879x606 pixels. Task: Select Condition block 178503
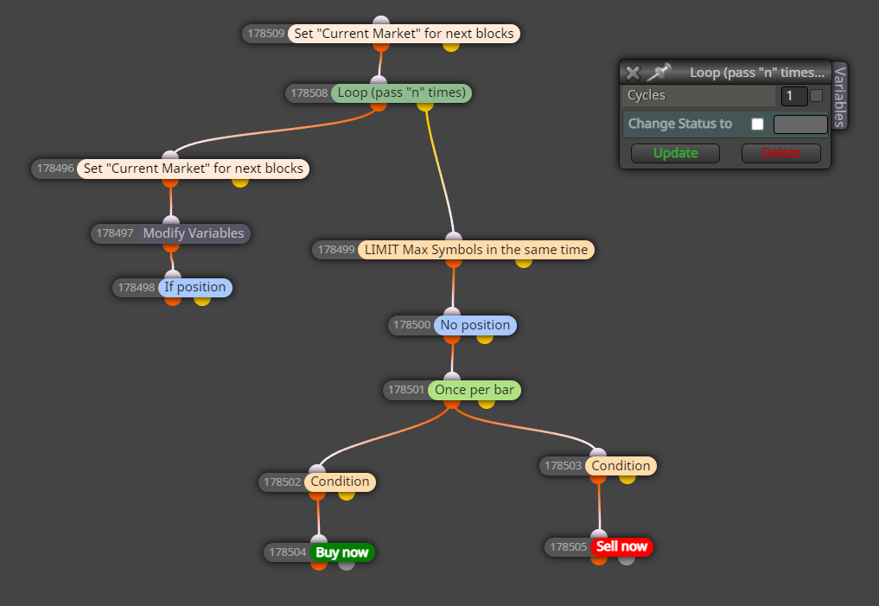click(x=621, y=466)
